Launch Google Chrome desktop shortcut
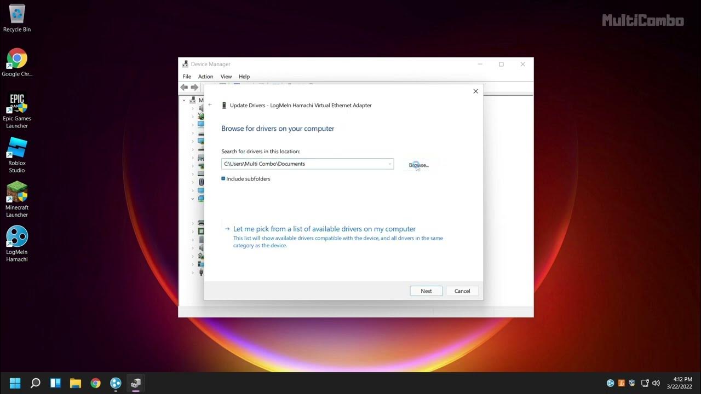The image size is (701, 394). pos(17,62)
